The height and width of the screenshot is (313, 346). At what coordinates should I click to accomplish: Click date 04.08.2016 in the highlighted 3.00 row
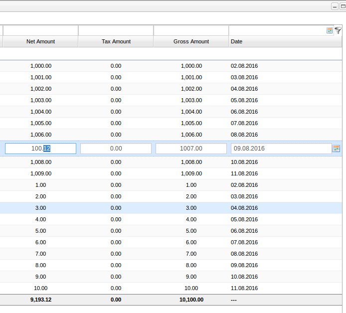[x=244, y=208]
